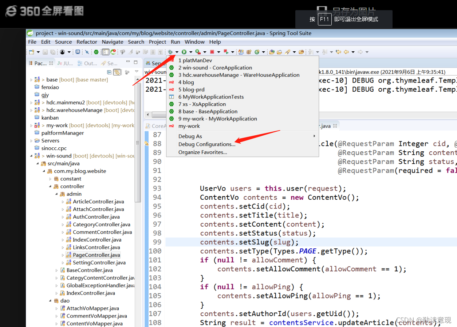Screen dimensions: 457x327
Task: Click the Last Edit Location arrow icon
Action: 338,52
